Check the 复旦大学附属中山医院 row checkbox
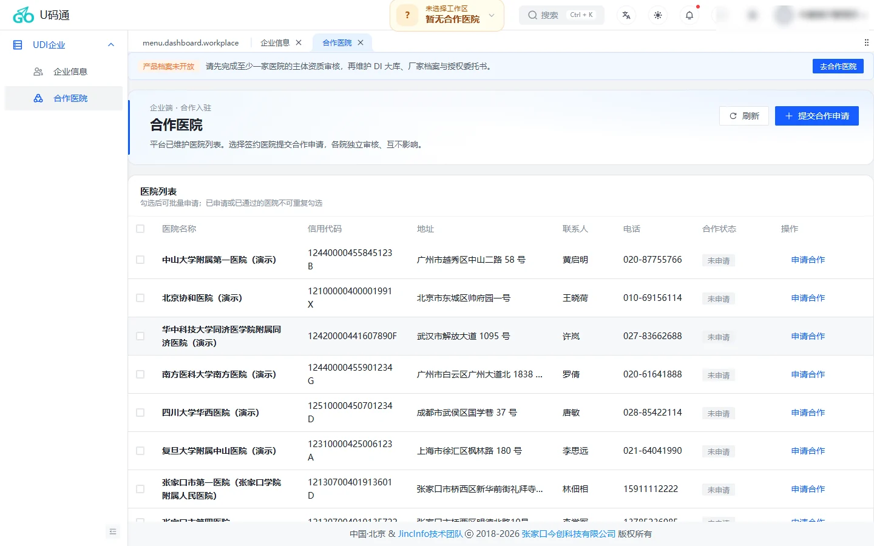This screenshot has width=874, height=546. click(140, 451)
